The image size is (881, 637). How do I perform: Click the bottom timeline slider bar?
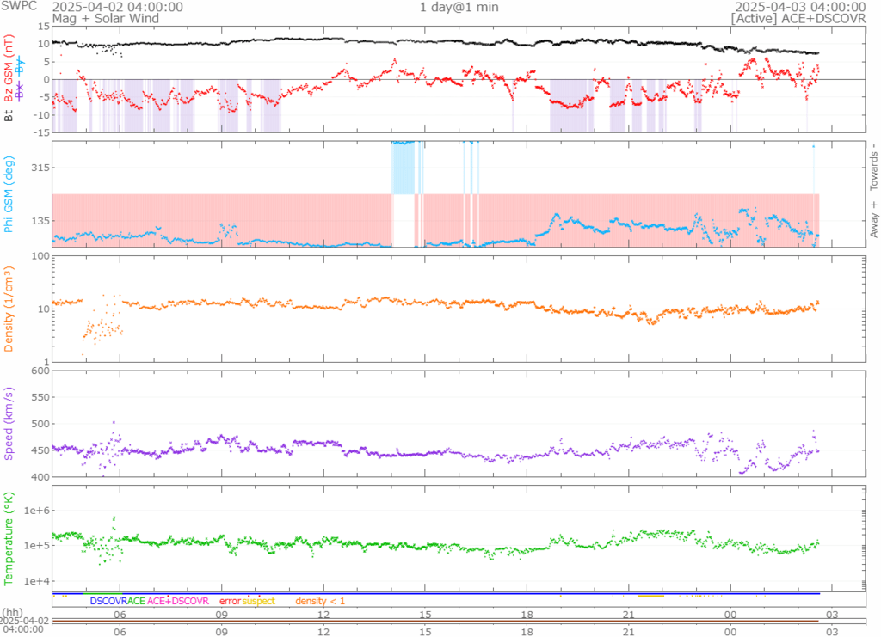click(435, 621)
